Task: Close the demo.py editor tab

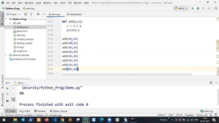Action: click(x=62, y=14)
